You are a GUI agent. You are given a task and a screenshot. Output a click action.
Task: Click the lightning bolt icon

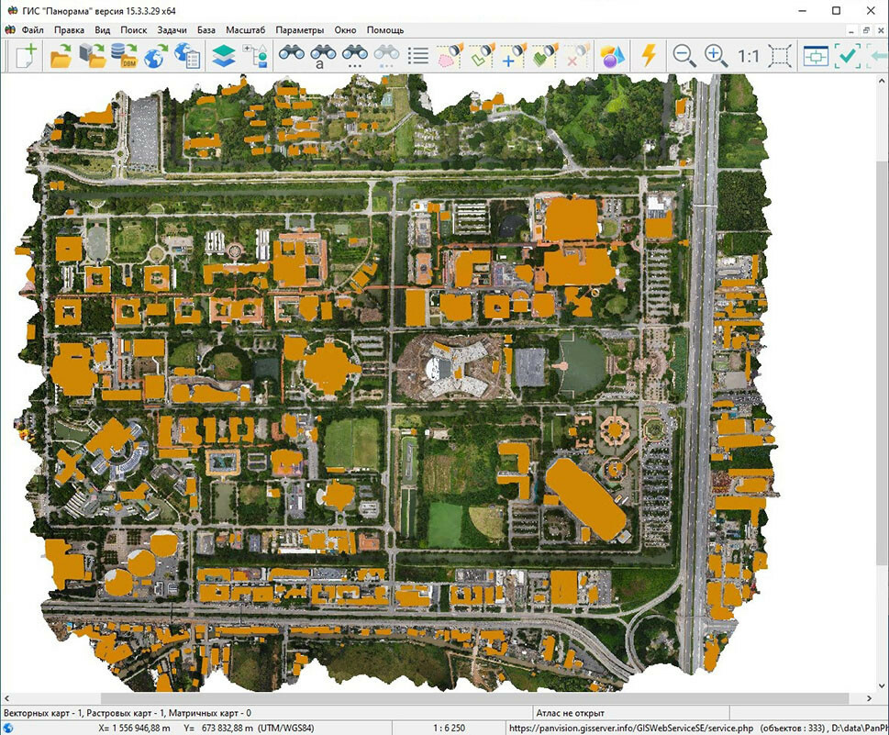click(x=649, y=56)
